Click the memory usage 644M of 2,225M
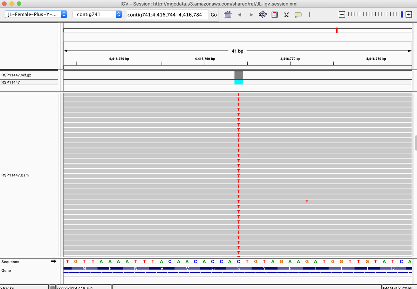The image size is (417, 289). [x=398, y=288]
